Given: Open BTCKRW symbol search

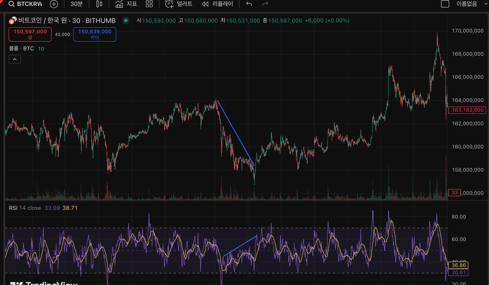Looking at the screenshot, I should (25, 4).
